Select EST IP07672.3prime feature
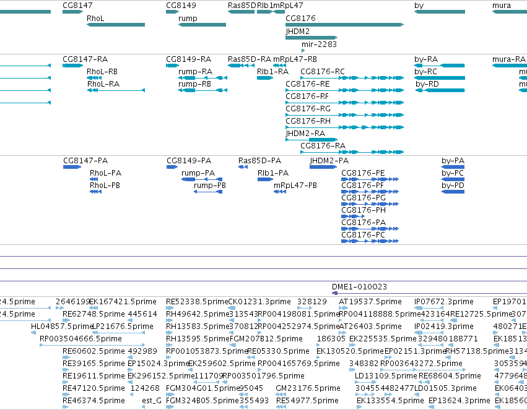527x410 pixels. 429,308
